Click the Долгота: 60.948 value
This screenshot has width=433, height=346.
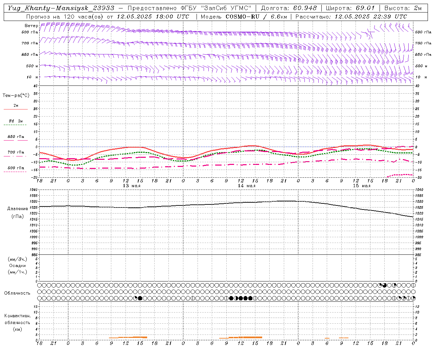coord(289,8)
